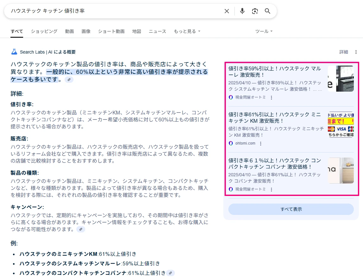Viewport: 363px width, 279px height.
Task: Click 現金問屋オートミ favicon on マルーレ card
Action: [231, 97]
